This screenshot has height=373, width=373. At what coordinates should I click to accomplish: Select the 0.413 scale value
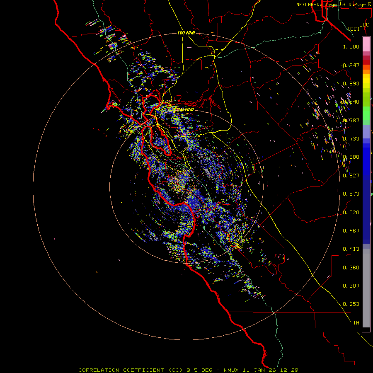tap(351, 249)
